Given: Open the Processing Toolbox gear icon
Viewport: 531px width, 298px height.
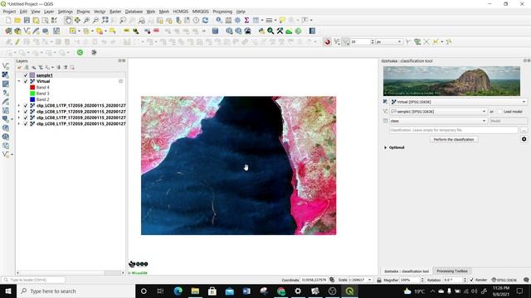Looking at the screenshot, I should tap(238, 20).
